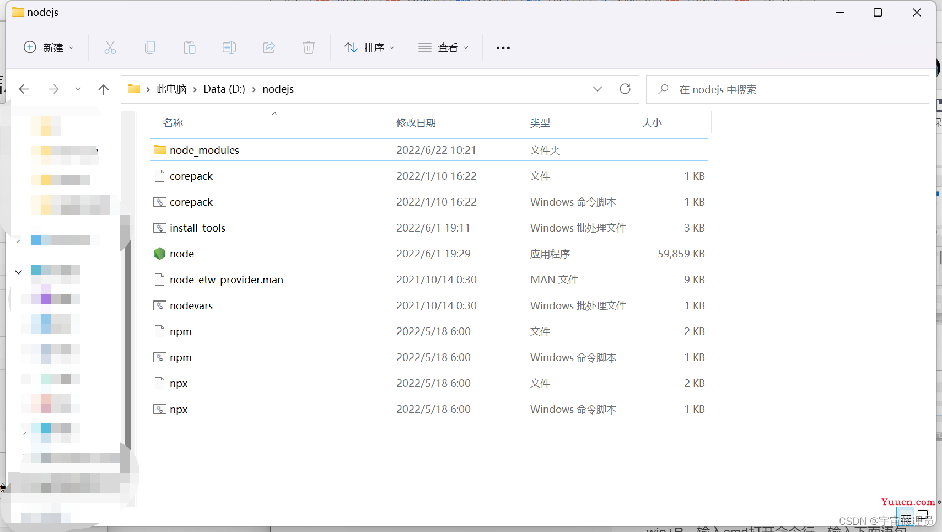Viewport: 942px width, 532px height.
Task: Go forward with the right arrow
Action: coord(53,89)
